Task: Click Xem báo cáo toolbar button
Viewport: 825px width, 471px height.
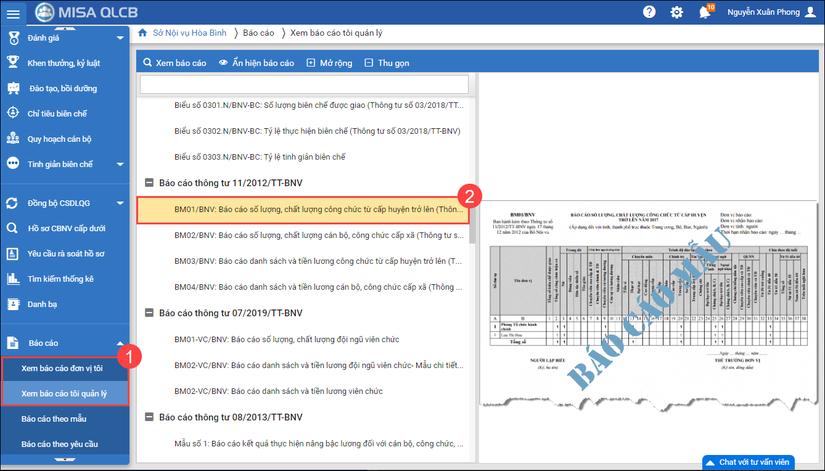Action: pyautogui.click(x=174, y=63)
